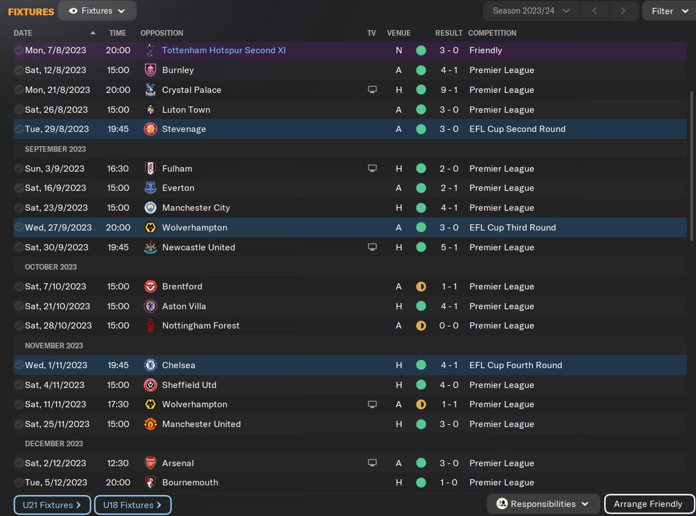Click the Burnley club crest
This screenshot has height=516, width=696.
(x=150, y=70)
